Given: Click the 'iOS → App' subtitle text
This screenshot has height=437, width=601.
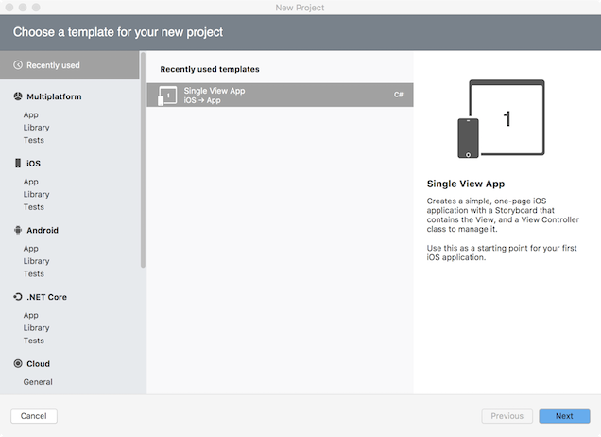Looking at the screenshot, I should coord(202,100).
